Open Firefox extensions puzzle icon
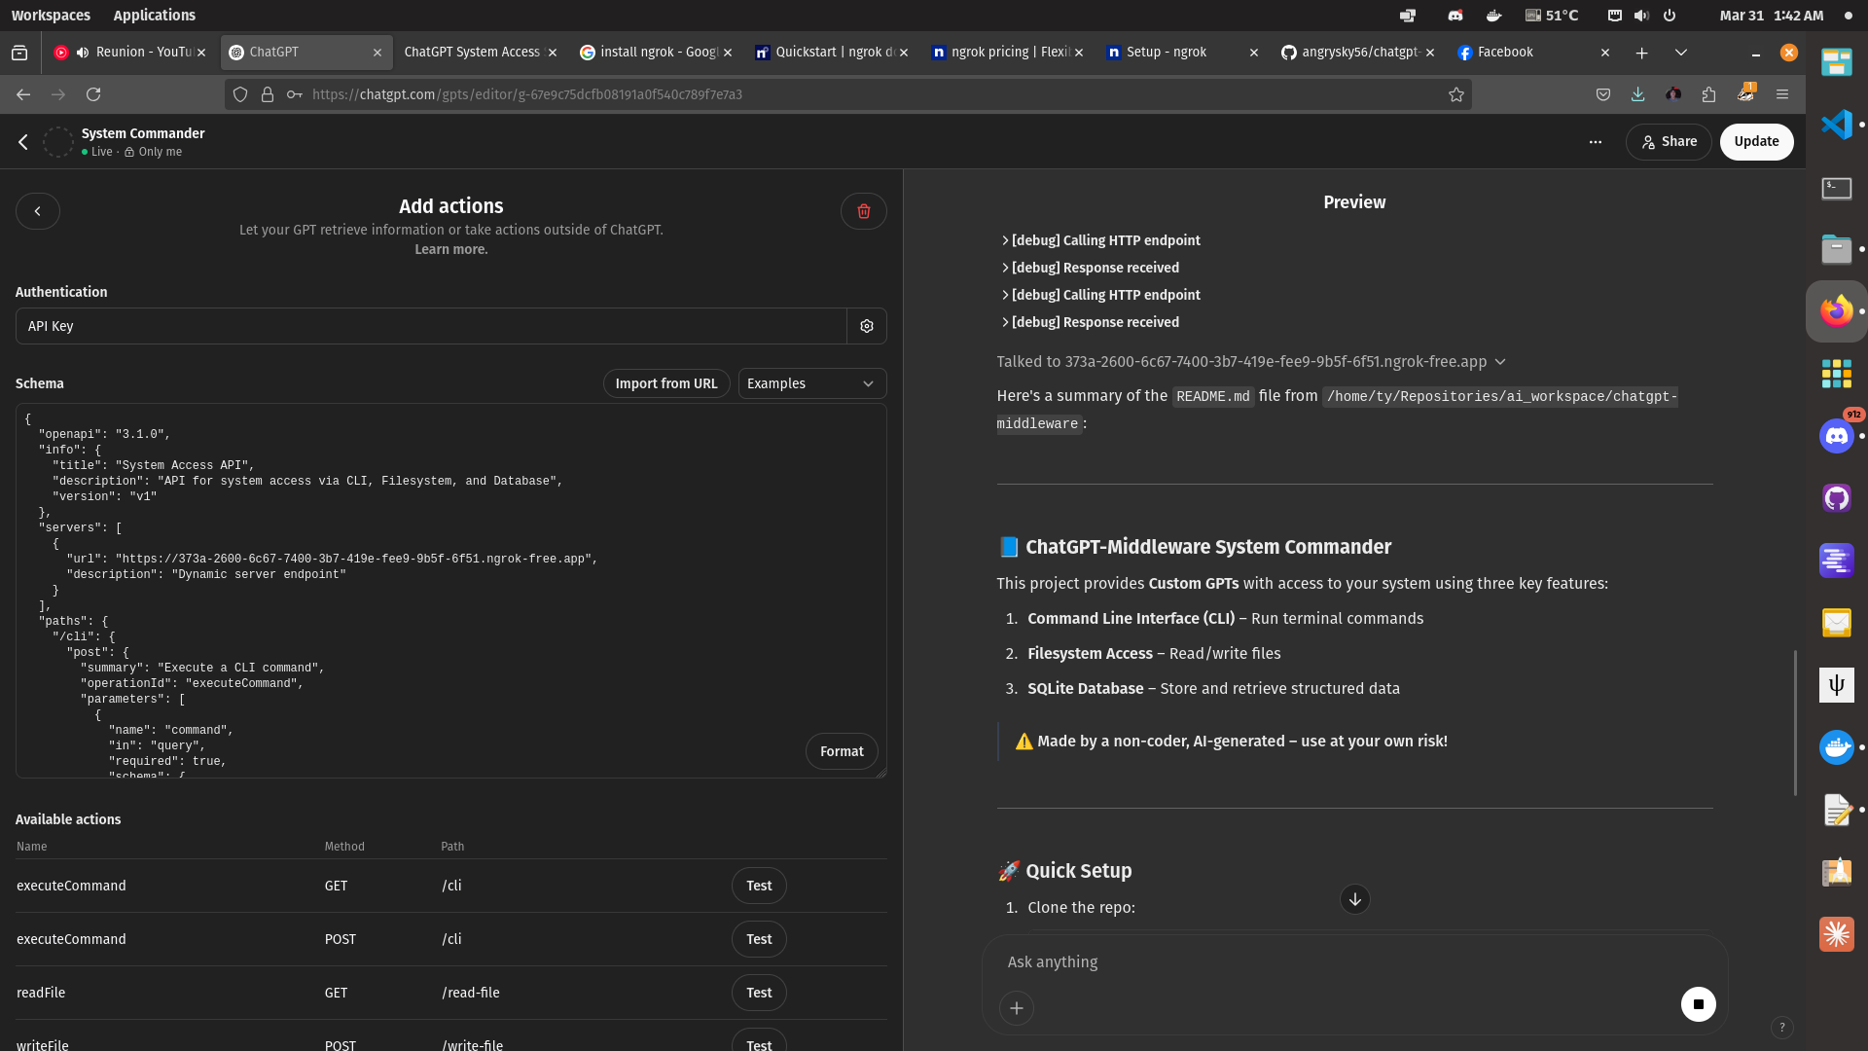 pyautogui.click(x=1709, y=94)
